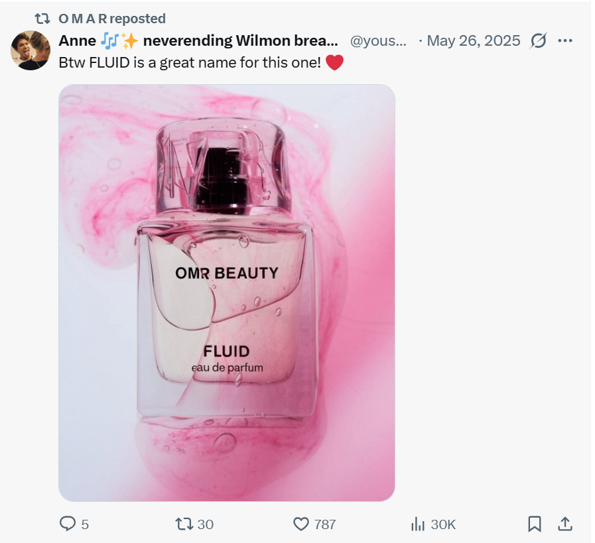Click Anne's profile avatar
595x543 pixels.
(x=31, y=50)
